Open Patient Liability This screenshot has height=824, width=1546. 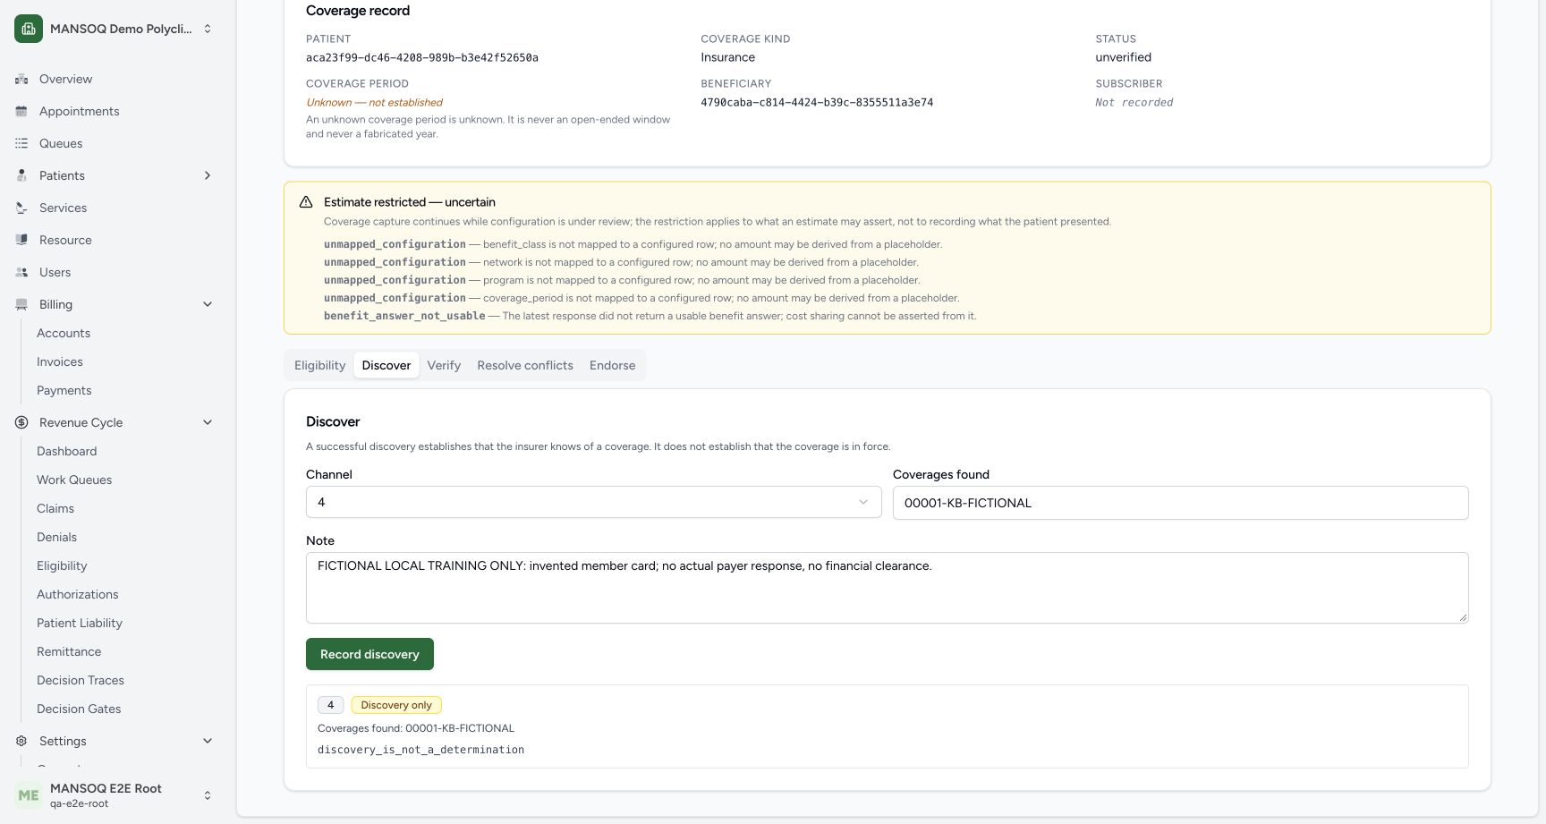point(80,623)
